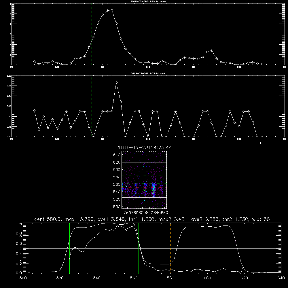
Task: Click the '810' x-axis label under the dawn plot
Action: tap(12, 67)
